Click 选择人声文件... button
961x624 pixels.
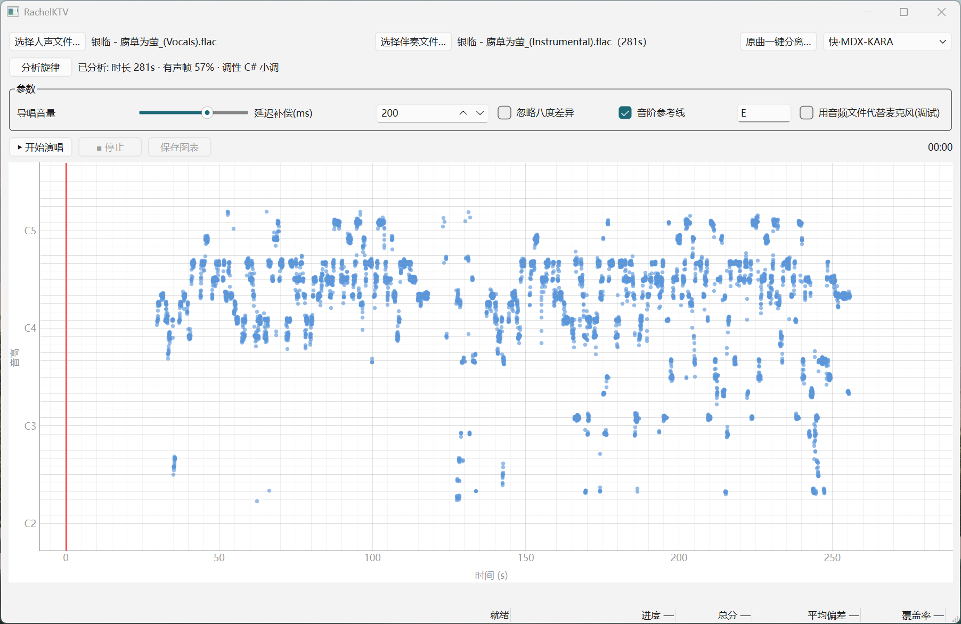click(x=47, y=42)
